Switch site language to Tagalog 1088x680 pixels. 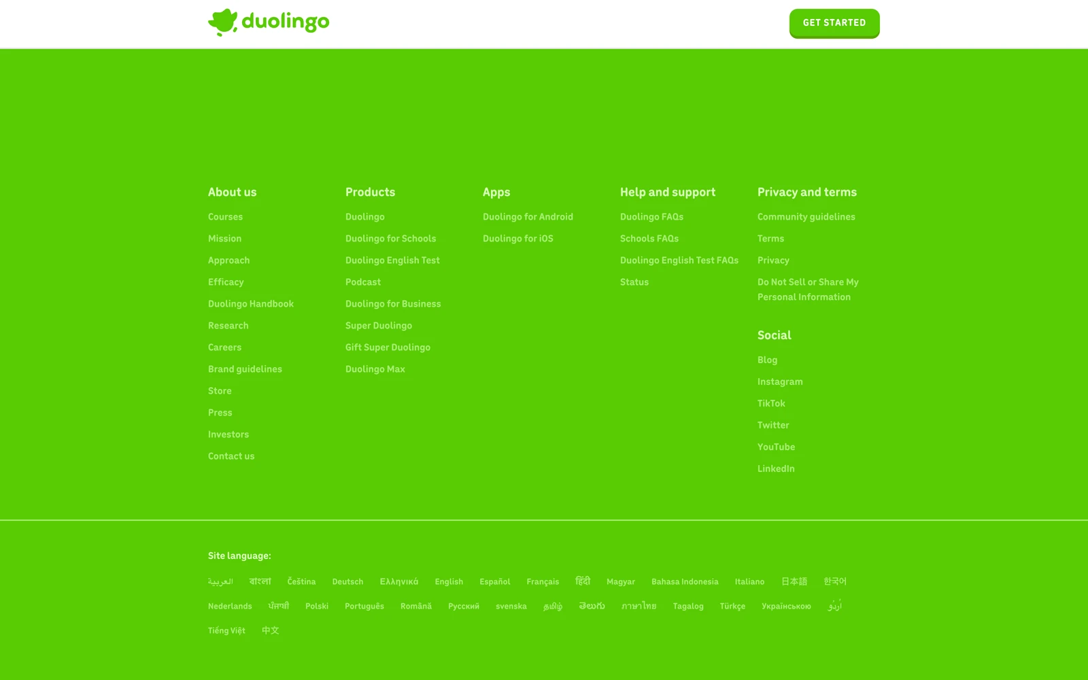click(688, 607)
